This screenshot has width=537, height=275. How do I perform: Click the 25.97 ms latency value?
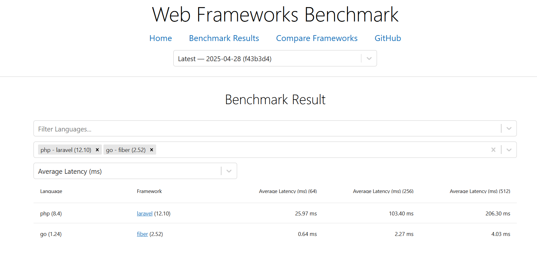[x=306, y=213]
